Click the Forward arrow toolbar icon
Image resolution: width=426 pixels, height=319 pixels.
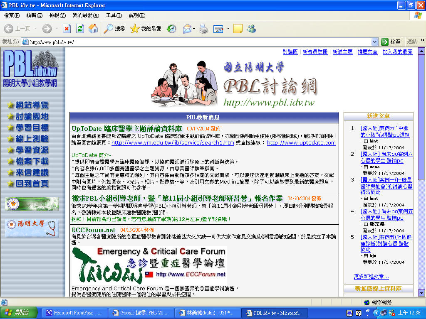(x=47, y=29)
